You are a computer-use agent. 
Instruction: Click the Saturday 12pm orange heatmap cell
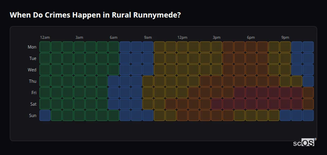click(182, 104)
